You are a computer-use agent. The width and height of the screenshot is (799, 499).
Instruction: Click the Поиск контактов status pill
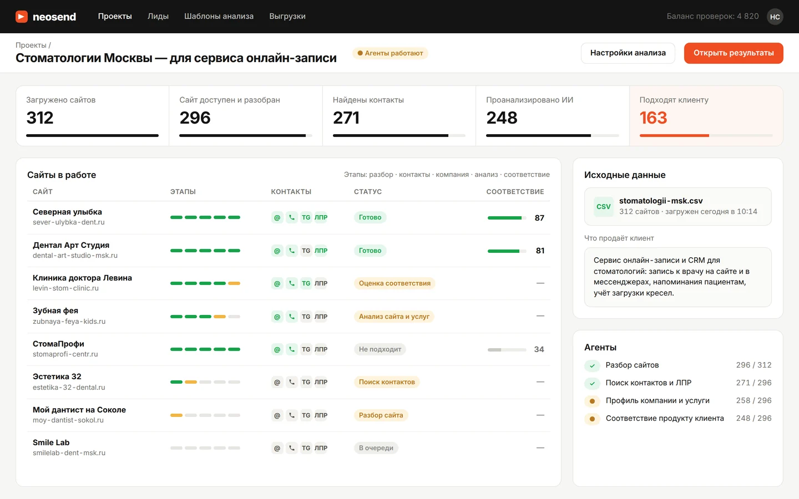(387, 382)
